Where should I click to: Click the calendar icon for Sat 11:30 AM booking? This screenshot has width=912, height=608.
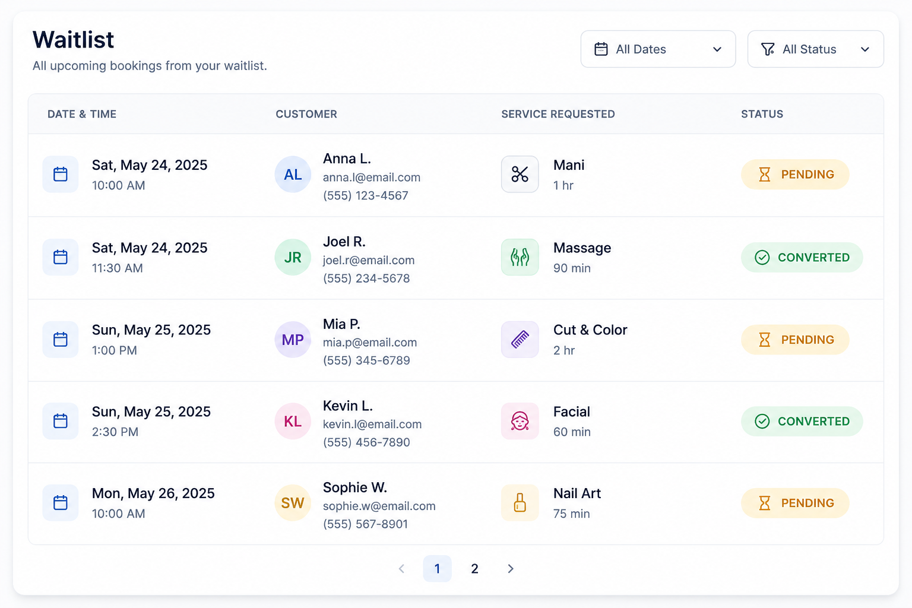[61, 257]
